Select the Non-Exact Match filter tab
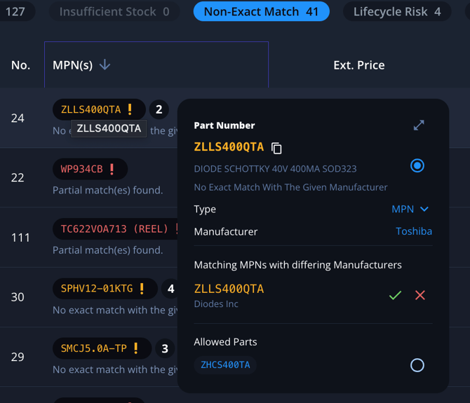Screen dimensions: 470x403 261,11
